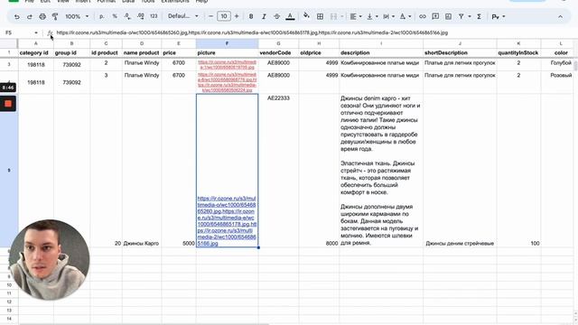Viewport: 578px width, 325px height.
Task: Toggle bold formatting
Action: coord(251,16)
